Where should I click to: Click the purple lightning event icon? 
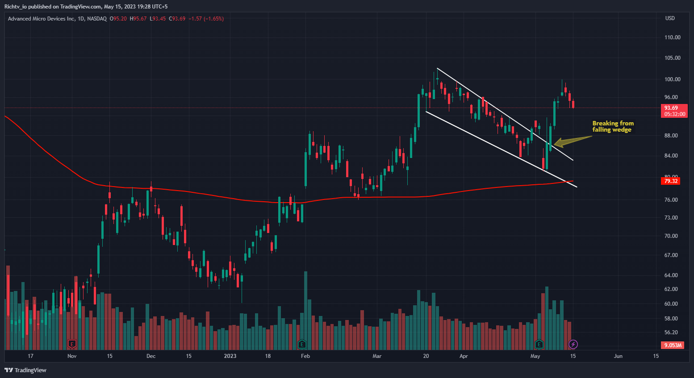(x=573, y=344)
